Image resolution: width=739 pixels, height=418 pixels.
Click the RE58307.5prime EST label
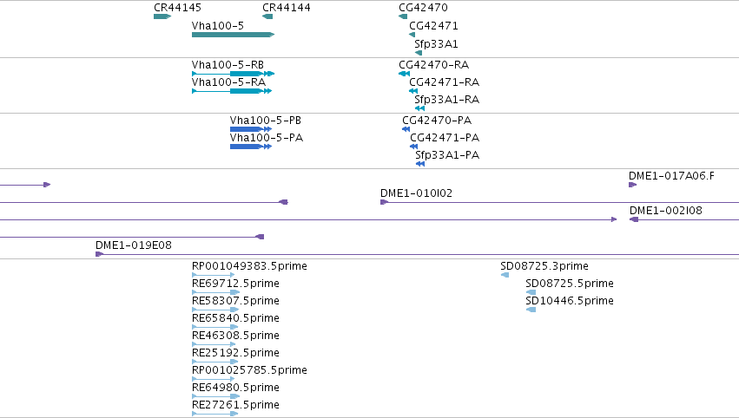[x=235, y=301]
